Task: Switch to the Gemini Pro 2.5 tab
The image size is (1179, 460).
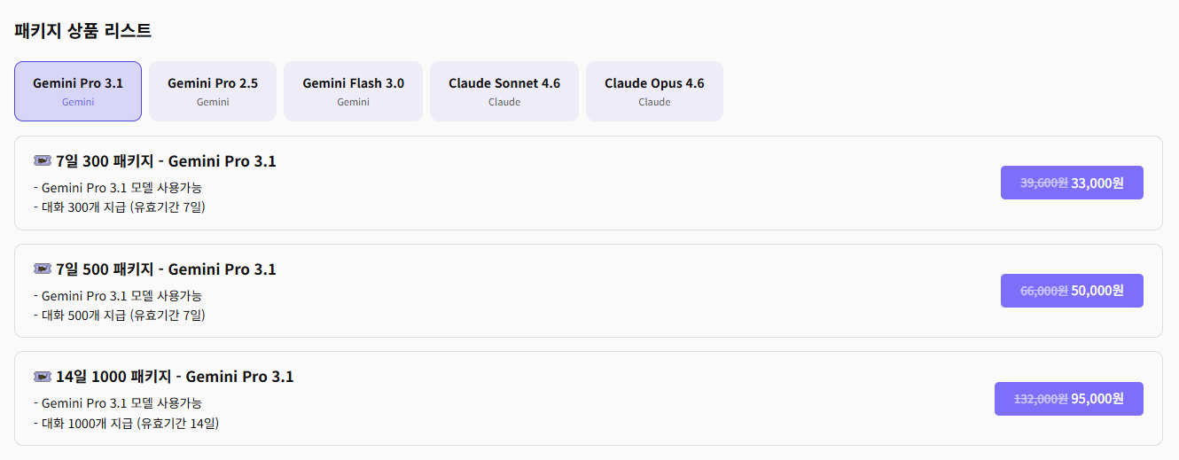Action: point(213,91)
